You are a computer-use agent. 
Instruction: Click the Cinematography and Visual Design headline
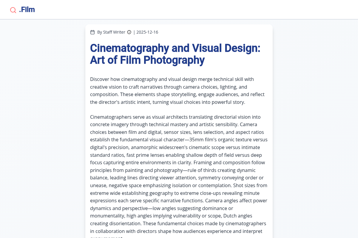(175, 48)
